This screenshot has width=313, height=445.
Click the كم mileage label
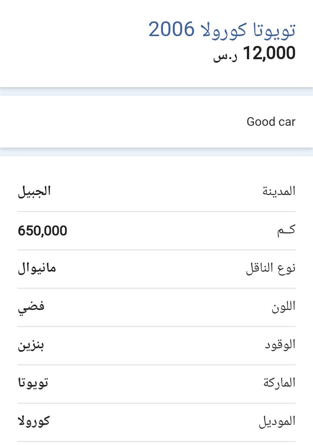coord(286,230)
